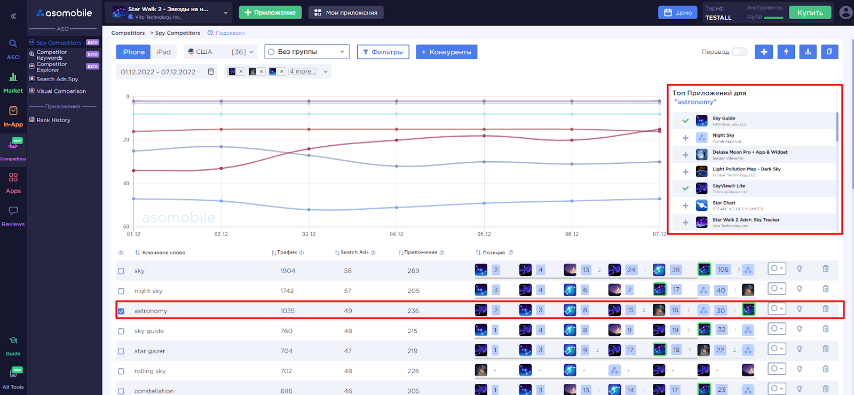Open the Market section in sidebar
Viewport: 854px width, 395px height.
13,83
